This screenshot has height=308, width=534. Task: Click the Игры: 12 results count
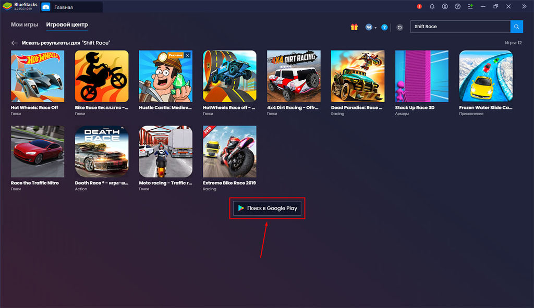click(x=513, y=43)
